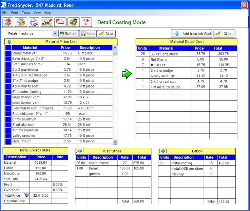Select the Valley metal 24" row
250x211 pixels.
(34, 53)
